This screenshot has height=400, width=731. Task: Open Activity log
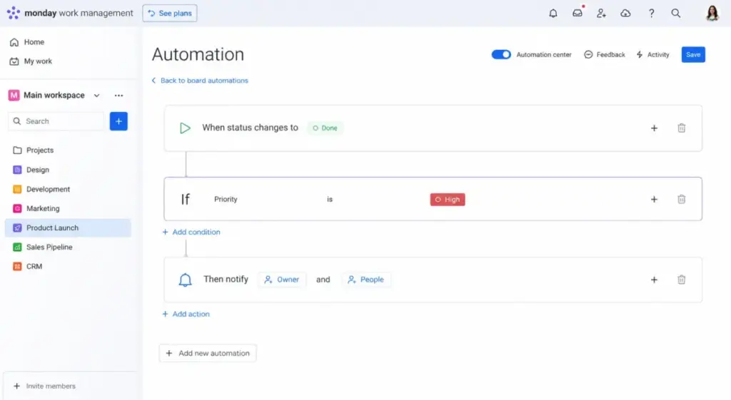click(x=652, y=54)
